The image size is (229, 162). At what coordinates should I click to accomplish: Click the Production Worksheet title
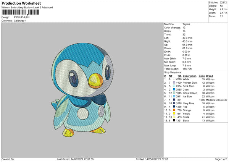[x=21, y=3]
